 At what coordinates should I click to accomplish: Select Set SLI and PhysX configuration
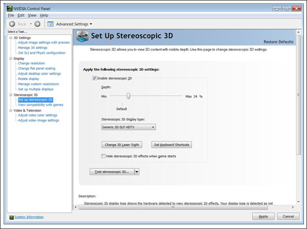41,53
